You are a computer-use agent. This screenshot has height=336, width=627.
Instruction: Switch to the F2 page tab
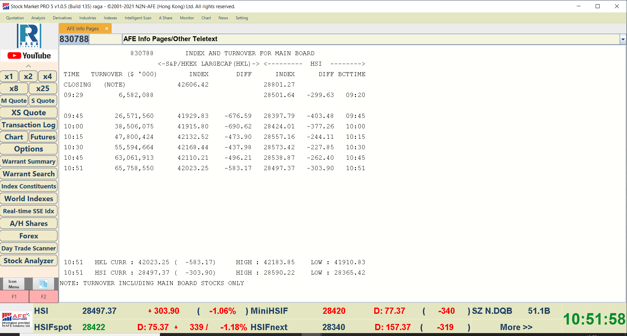tap(43, 296)
